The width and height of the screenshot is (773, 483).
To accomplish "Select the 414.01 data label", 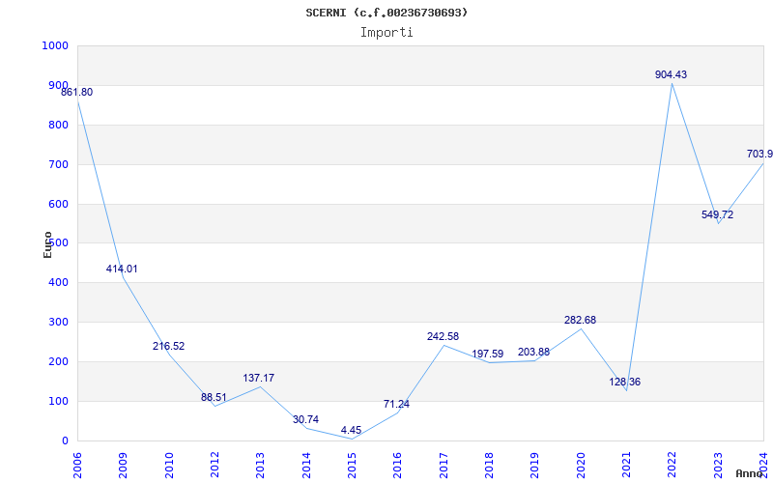I will (x=122, y=270).
